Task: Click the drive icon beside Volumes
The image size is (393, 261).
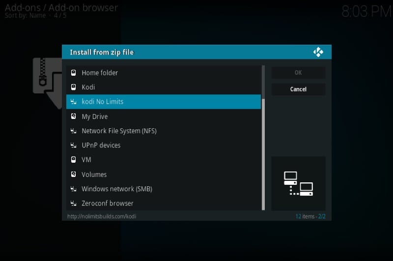Action: click(x=73, y=174)
